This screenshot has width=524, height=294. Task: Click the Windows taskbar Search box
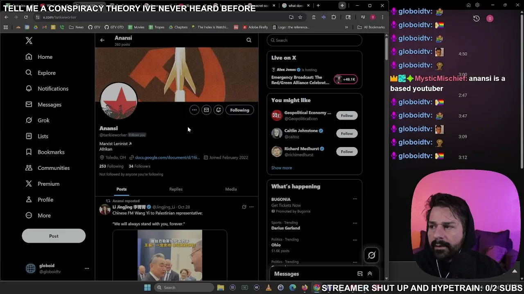(183, 287)
